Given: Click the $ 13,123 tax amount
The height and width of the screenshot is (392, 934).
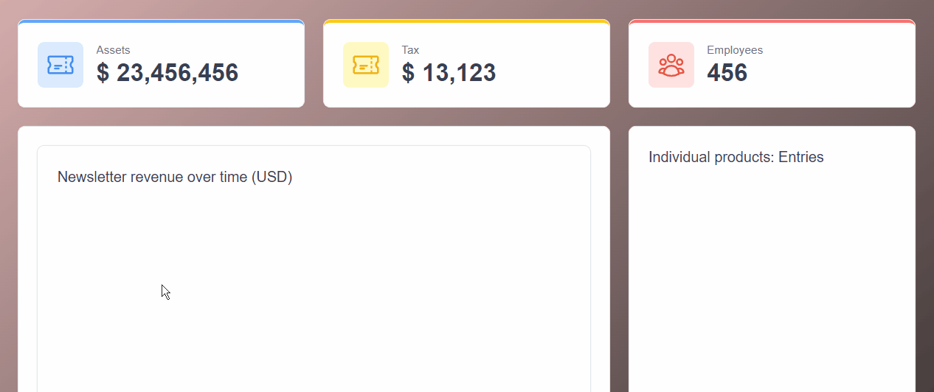Looking at the screenshot, I should [449, 73].
